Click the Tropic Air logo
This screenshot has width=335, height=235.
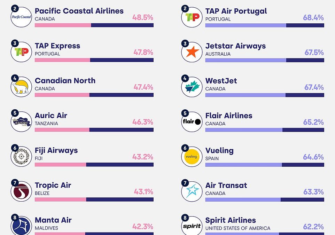[21, 191]
